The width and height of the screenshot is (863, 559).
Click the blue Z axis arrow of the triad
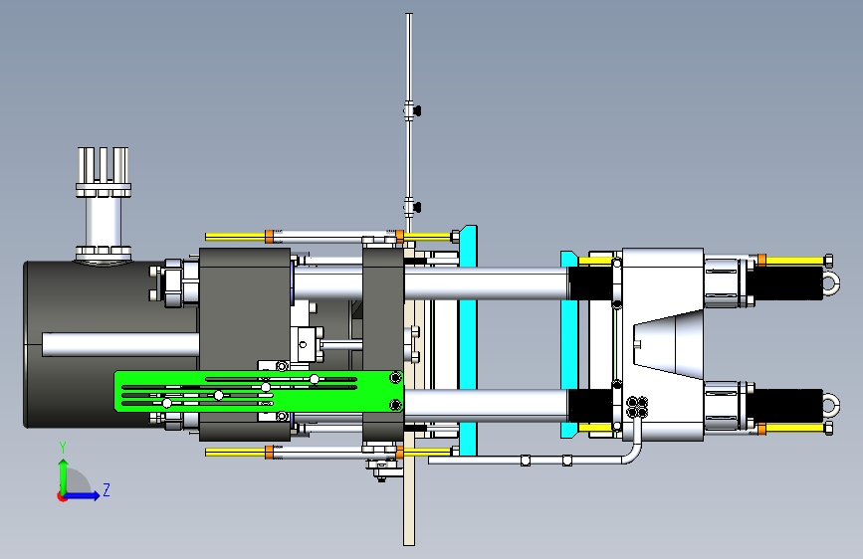83,495
